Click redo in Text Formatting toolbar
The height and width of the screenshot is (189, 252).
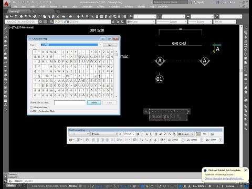[170, 134]
